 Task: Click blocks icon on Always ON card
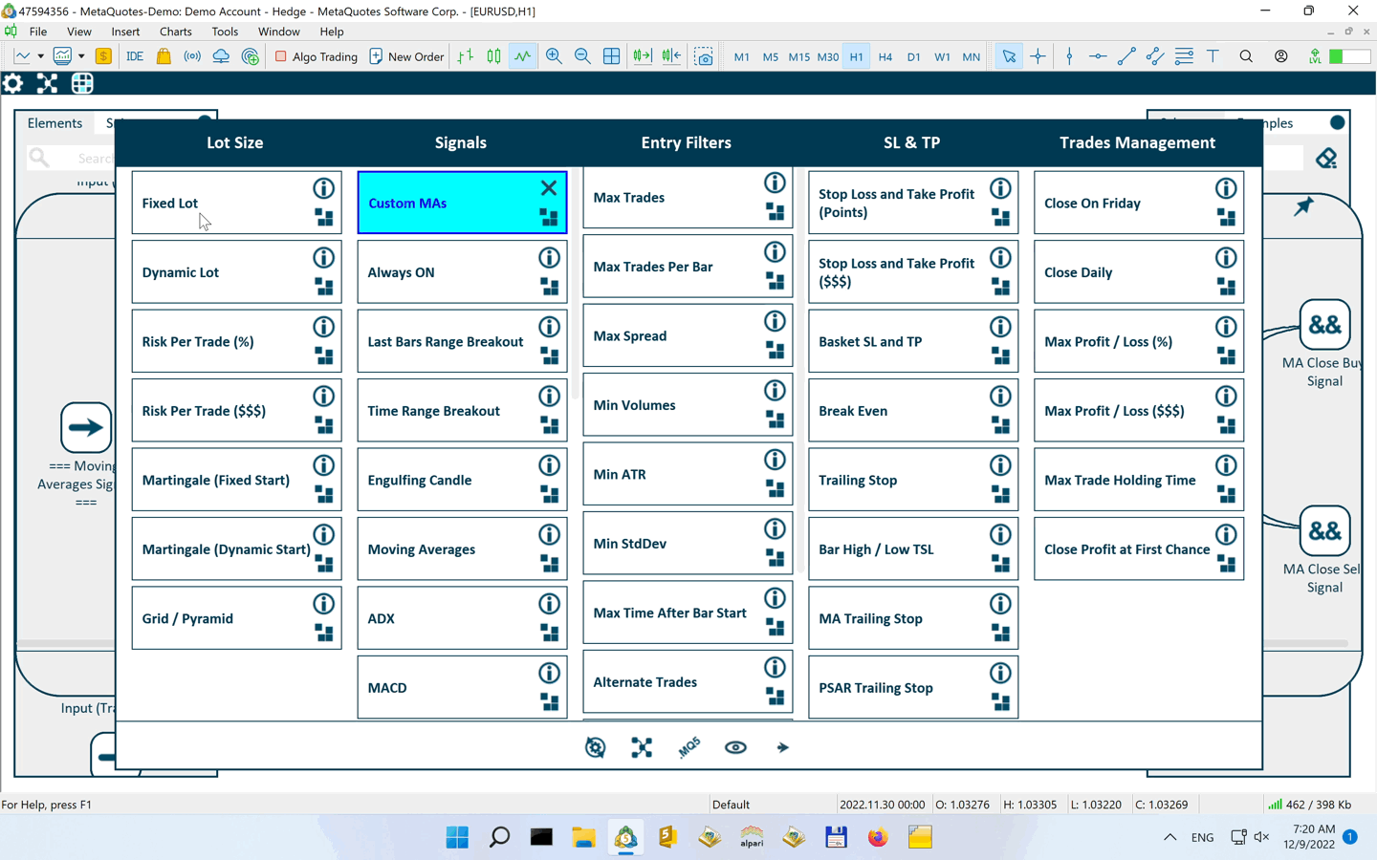pos(550,287)
